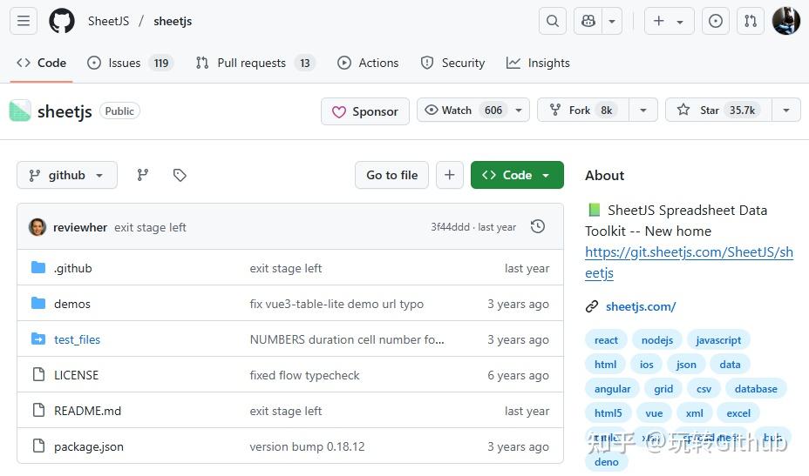This screenshot has height=476, width=809.
Task: Expand the Star lists dropdown arrow
Action: click(786, 111)
